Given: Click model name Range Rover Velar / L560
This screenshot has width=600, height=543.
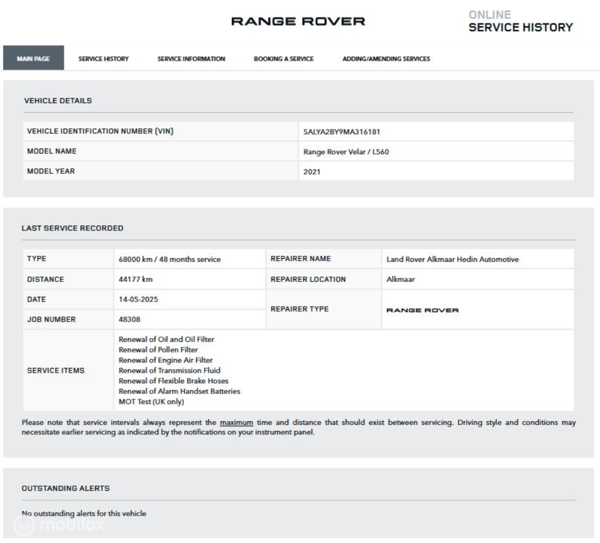Looking at the screenshot, I should [346, 152].
